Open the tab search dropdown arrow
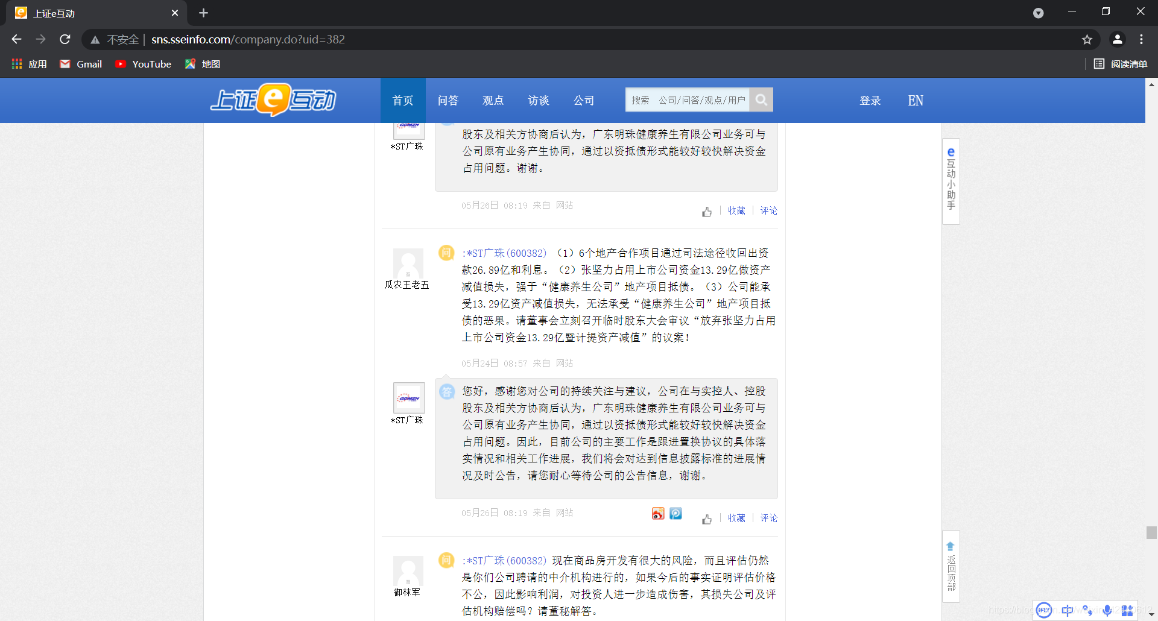The image size is (1158, 621). tap(1038, 13)
